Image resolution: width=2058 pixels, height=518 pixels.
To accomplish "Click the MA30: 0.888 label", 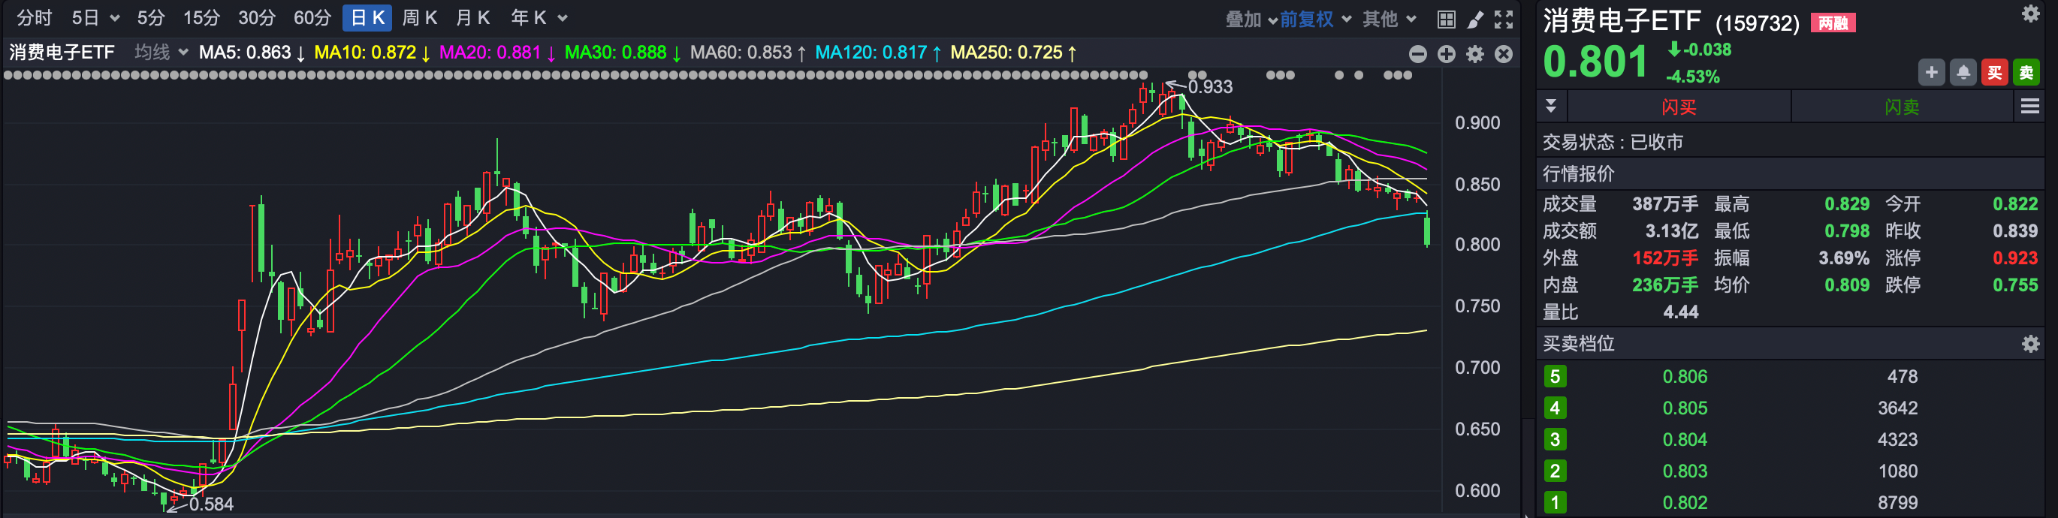I will point(623,53).
